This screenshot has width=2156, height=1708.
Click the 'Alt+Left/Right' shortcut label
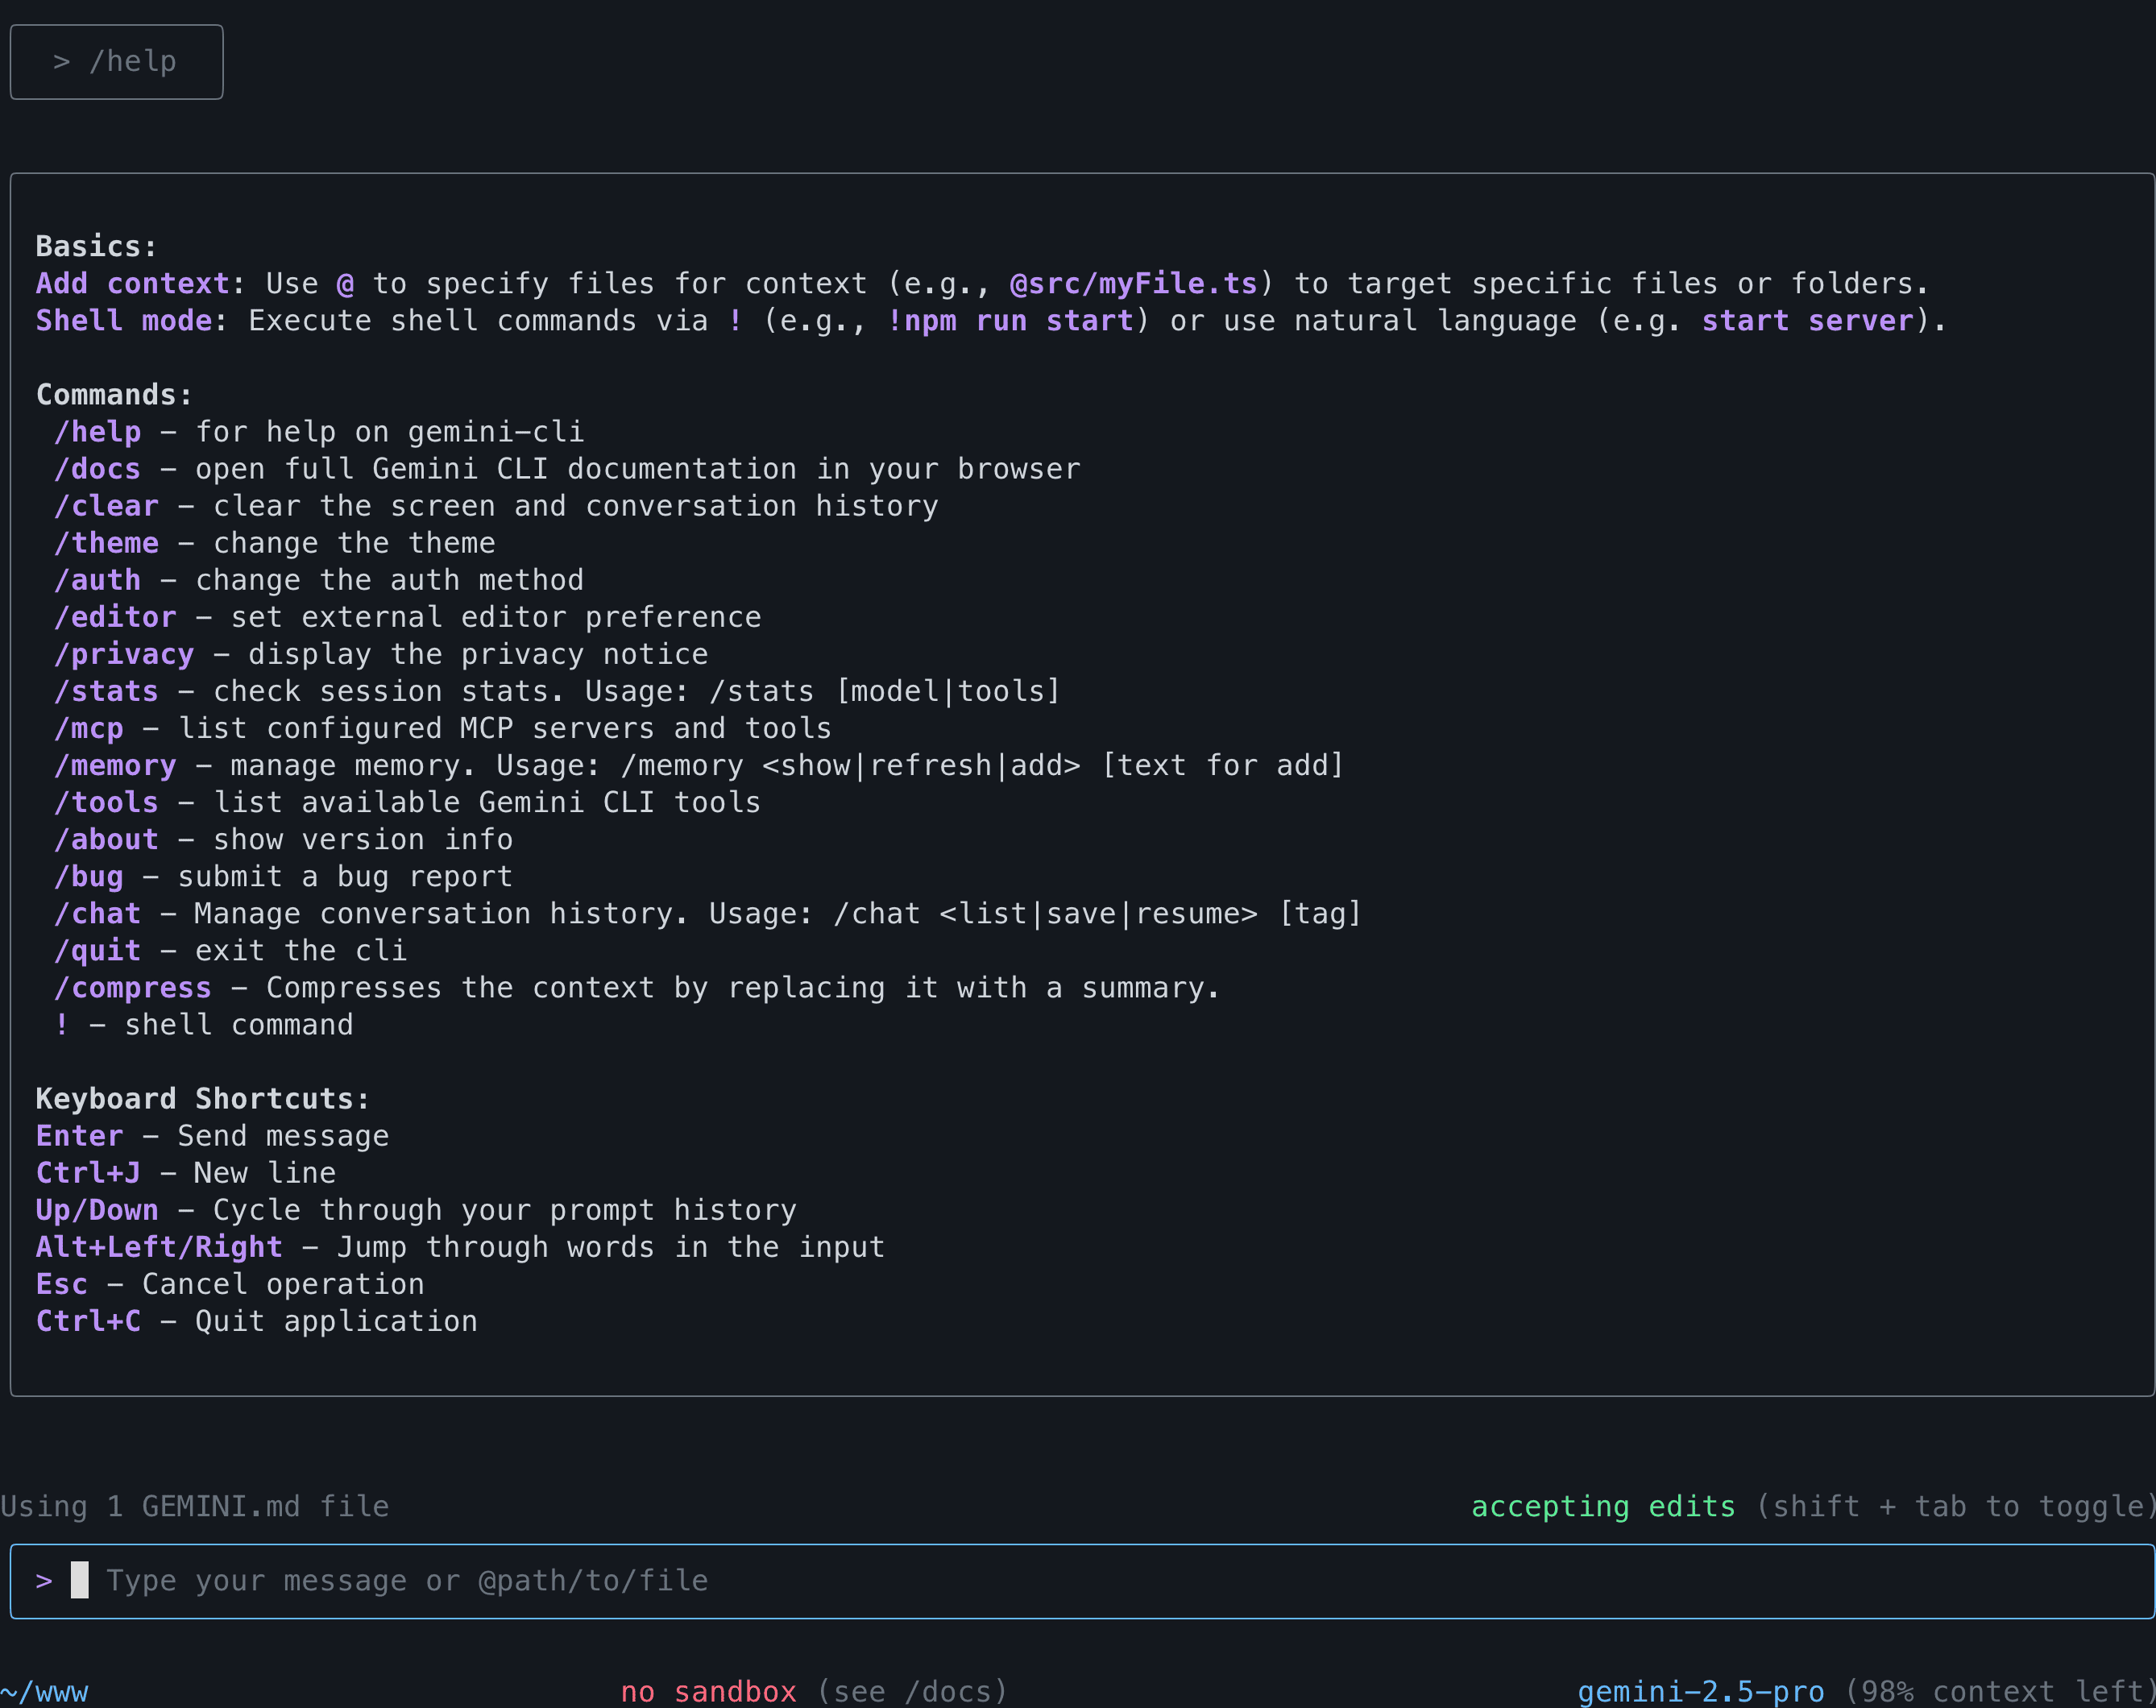159,1246
